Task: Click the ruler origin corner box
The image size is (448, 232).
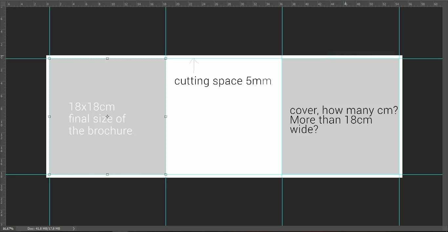Action: [3, 3]
